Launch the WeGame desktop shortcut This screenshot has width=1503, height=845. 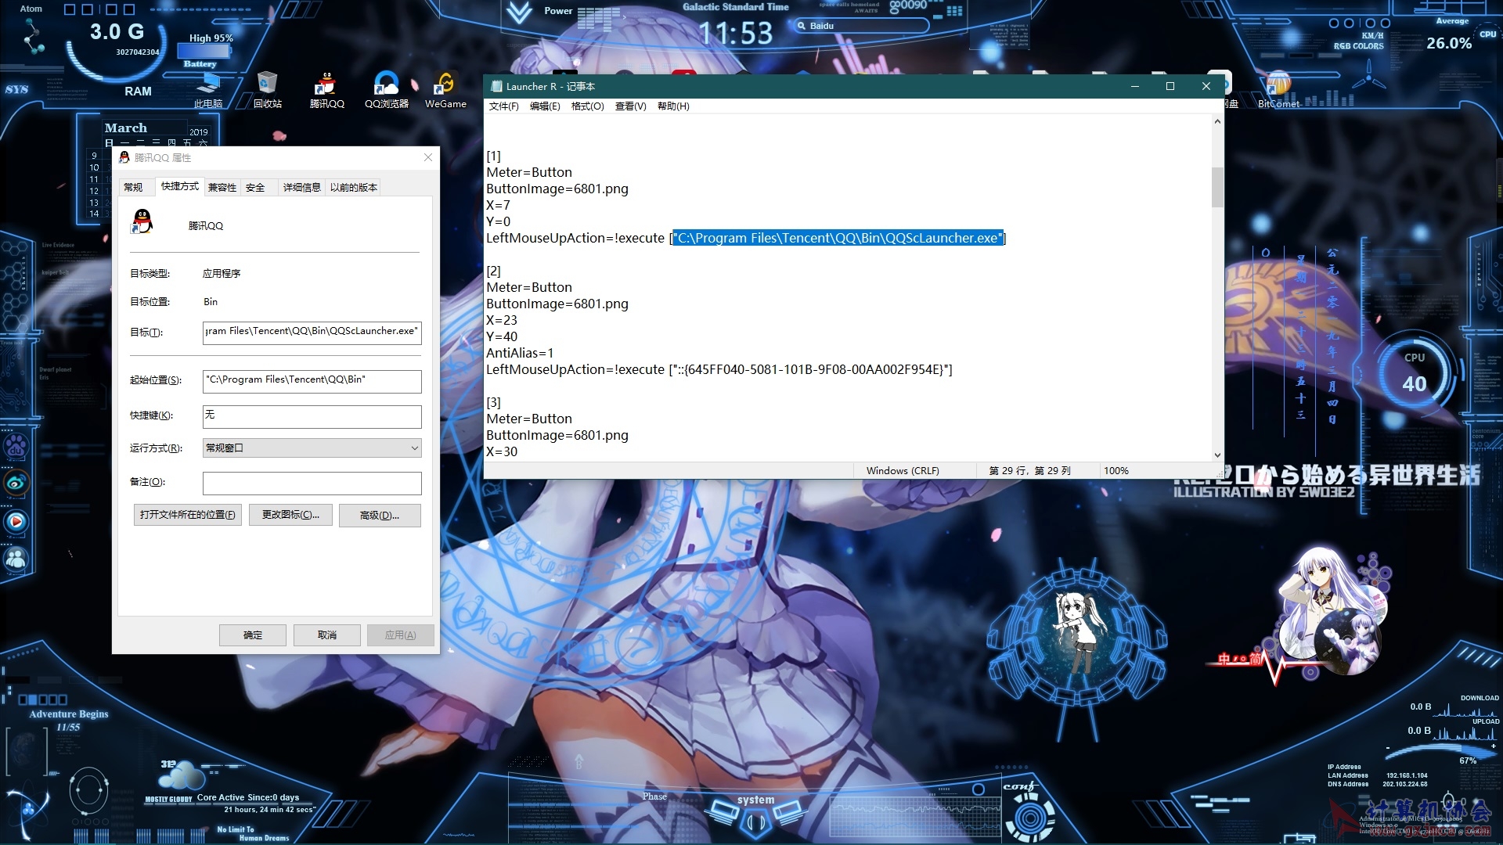[x=445, y=88]
